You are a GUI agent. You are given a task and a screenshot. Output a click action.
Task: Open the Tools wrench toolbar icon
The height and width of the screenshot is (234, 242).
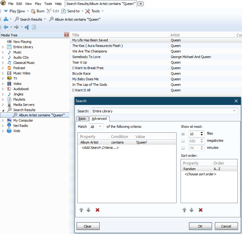[88, 11]
